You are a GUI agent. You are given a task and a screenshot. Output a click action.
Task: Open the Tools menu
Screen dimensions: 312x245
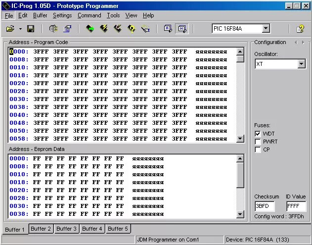(113, 15)
